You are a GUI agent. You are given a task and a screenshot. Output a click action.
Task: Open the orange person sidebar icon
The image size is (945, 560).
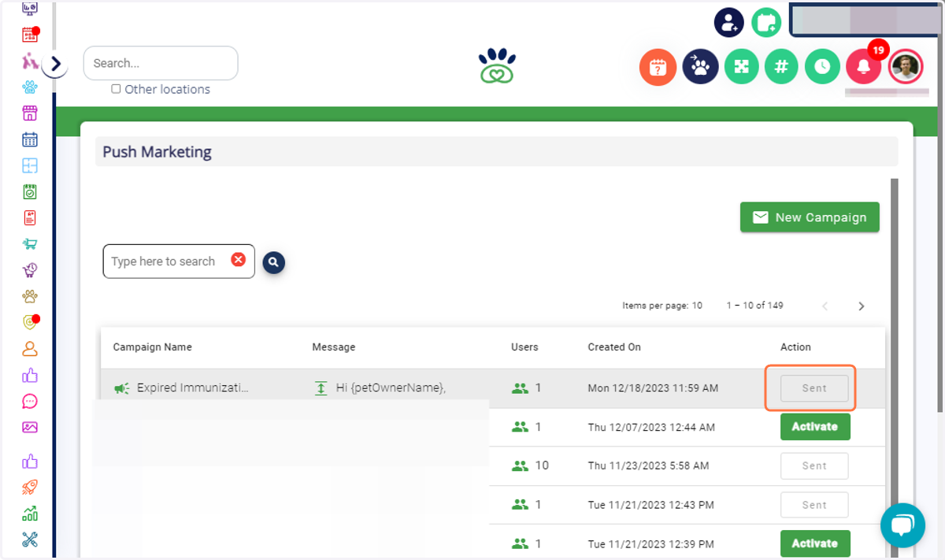30,349
